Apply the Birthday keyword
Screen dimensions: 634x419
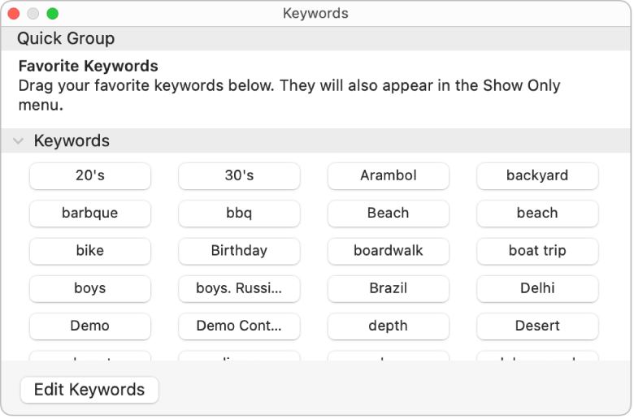[x=239, y=251]
